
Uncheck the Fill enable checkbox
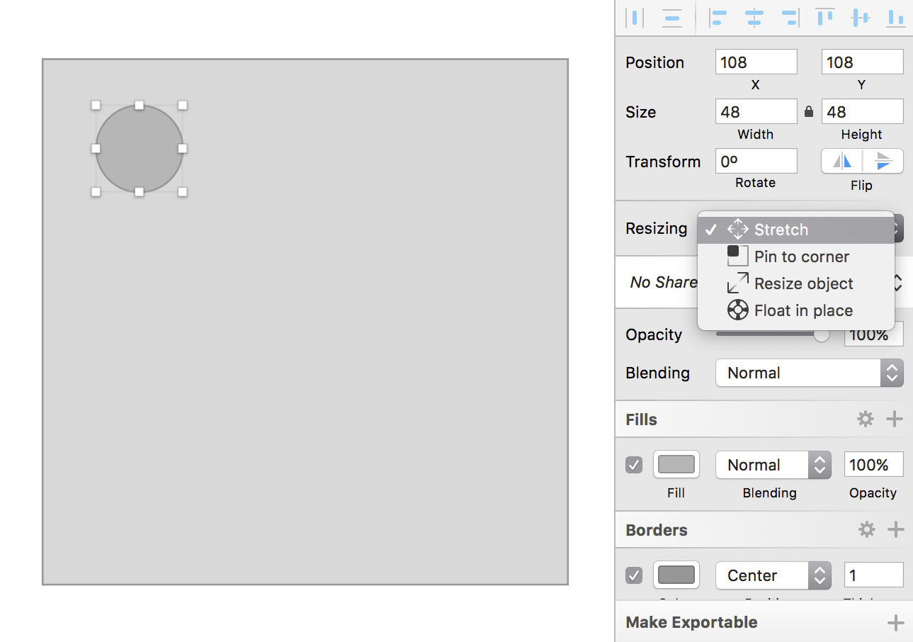click(634, 465)
